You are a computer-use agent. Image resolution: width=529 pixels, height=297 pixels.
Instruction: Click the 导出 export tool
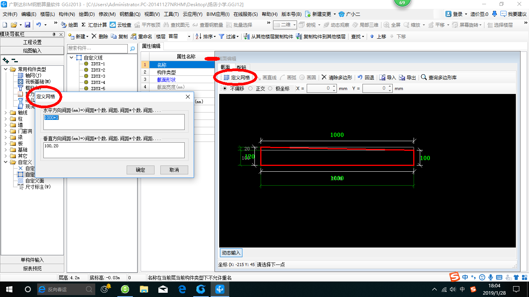click(x=407, y=77)
